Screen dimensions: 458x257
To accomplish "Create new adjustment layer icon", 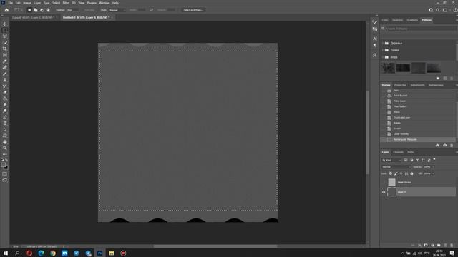I will click(432, 246).
